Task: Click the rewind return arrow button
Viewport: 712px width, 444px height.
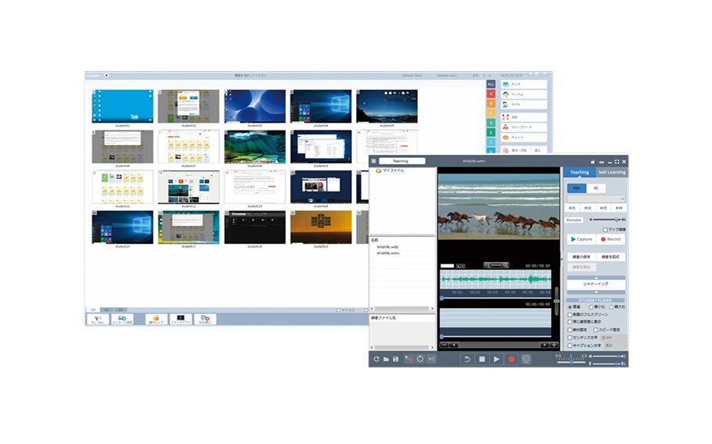Action: coord(467,359)
